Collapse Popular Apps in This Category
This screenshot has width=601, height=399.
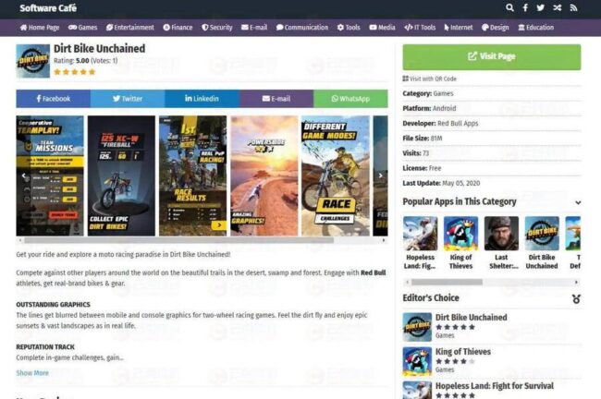click(x=578, y=202)
